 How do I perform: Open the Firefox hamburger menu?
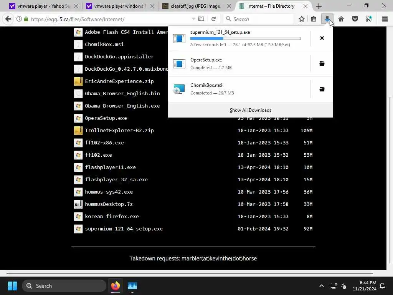coord(385,19)
